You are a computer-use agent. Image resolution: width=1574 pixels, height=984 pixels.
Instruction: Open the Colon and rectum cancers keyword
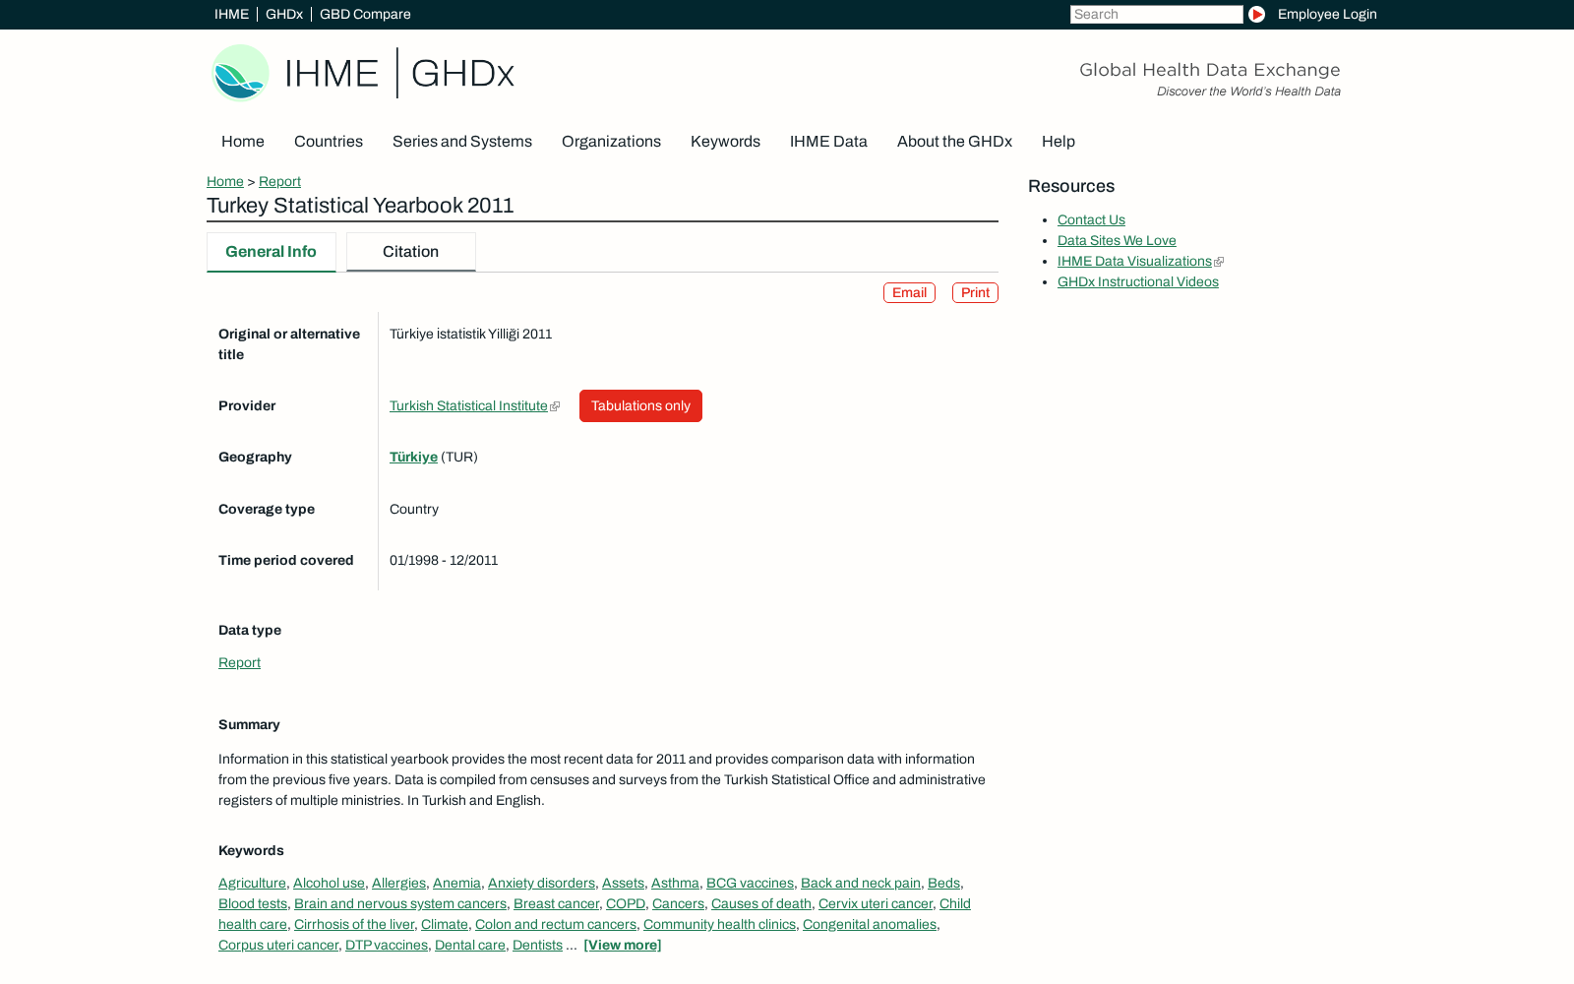[556, 925]
